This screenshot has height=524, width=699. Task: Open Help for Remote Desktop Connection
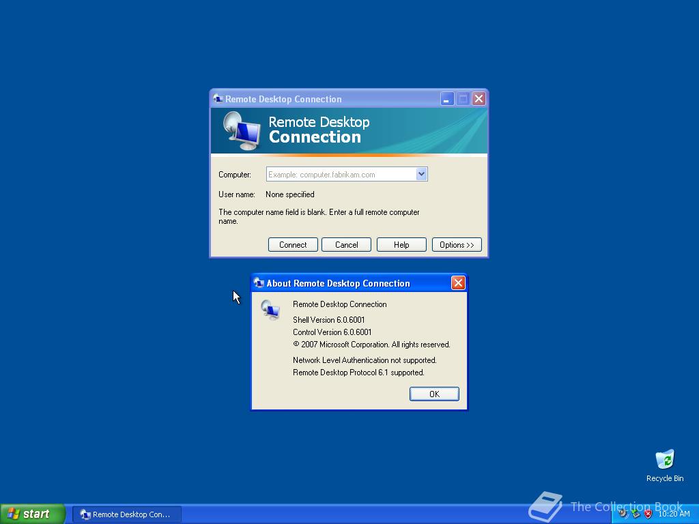pyautogui.click(x=401, y=245)
